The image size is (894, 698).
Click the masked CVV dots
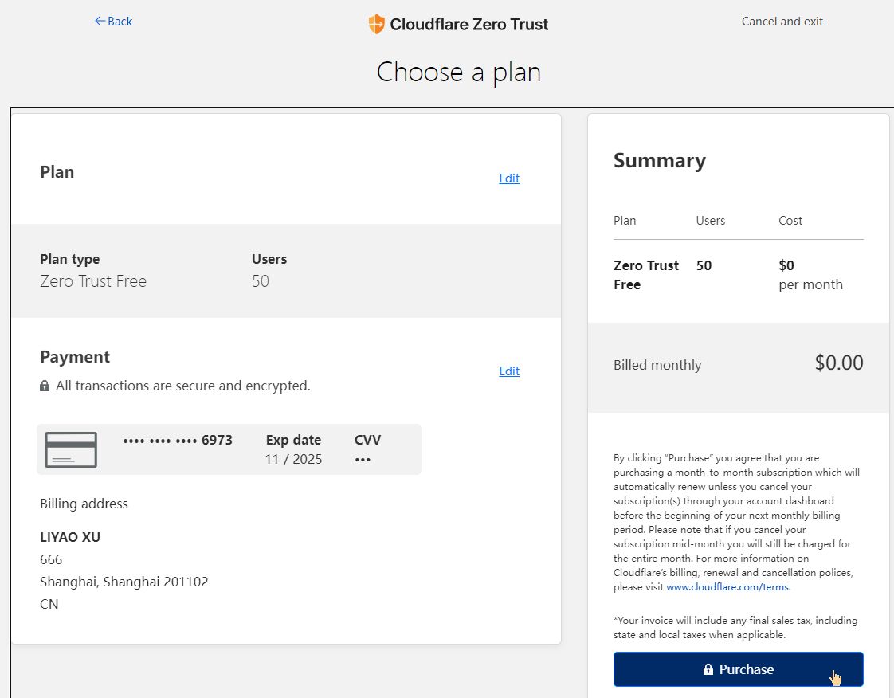click(x=363, y=460)
